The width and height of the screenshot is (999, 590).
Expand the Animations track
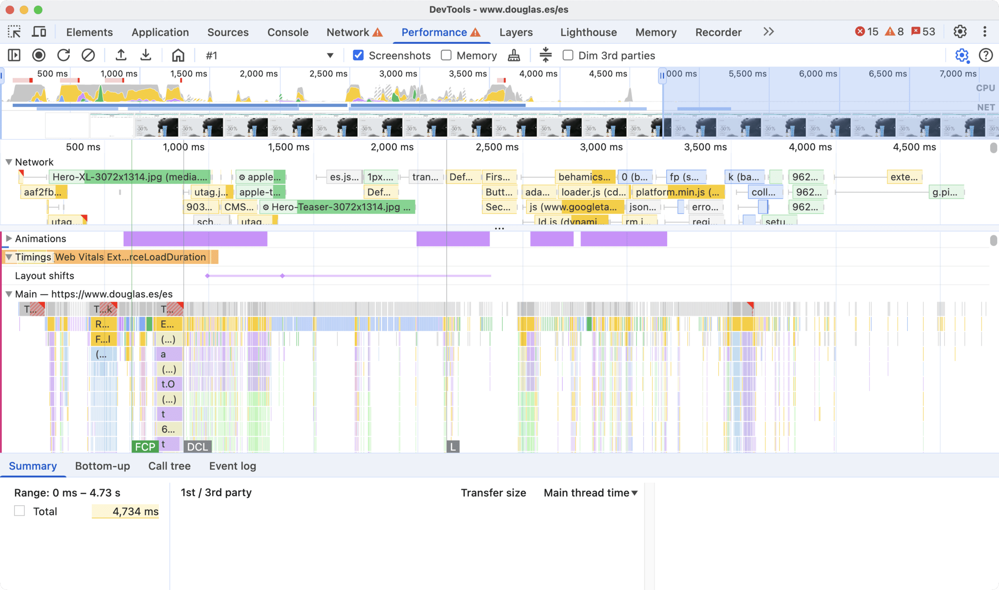pyautogui.click(x=8, y=239)
